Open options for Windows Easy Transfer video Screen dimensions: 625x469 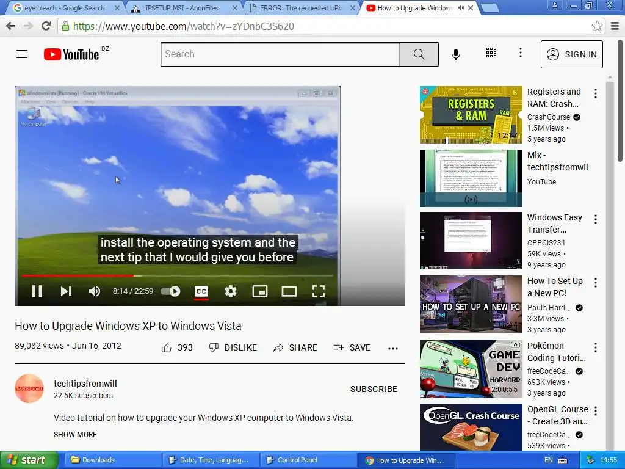(x=596, y=219)
